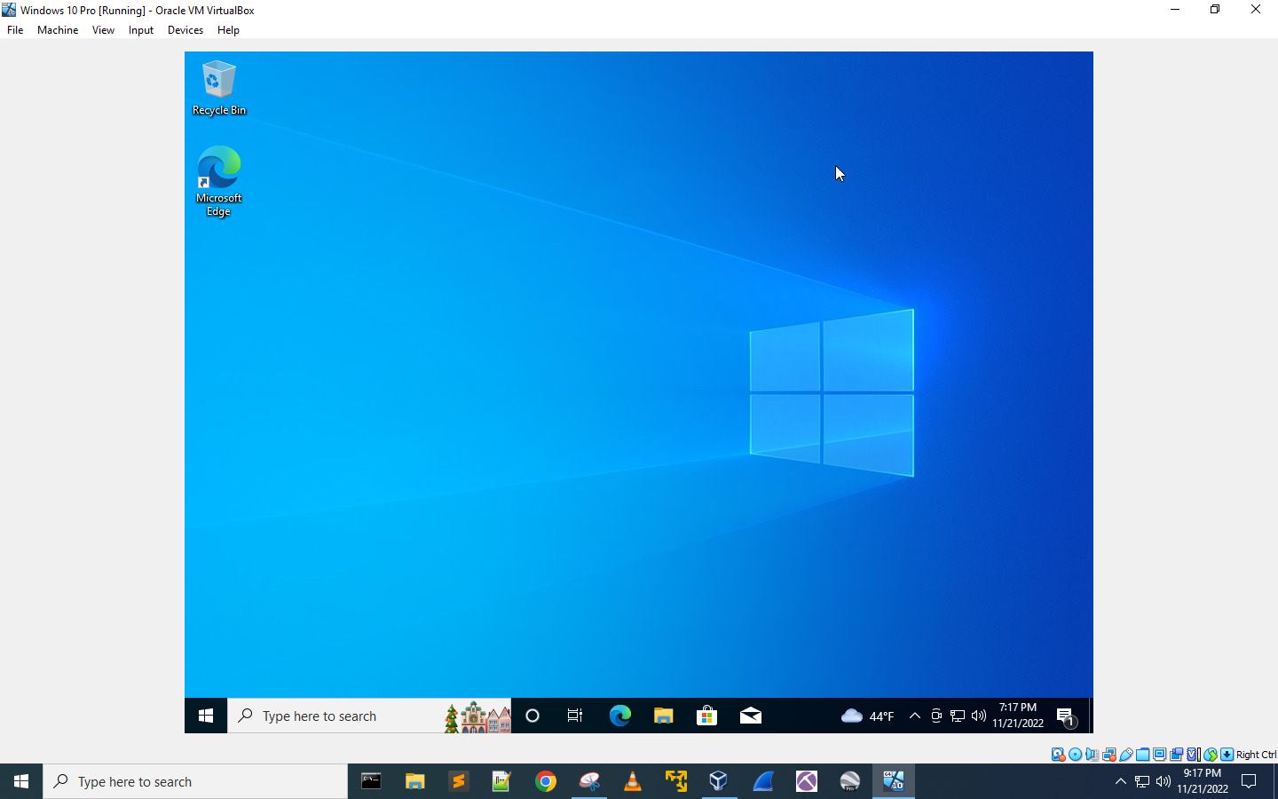Click VirtualBox CPU virtualization indicator
The height and width of the screenshot is (799, 1278).
1193,755
